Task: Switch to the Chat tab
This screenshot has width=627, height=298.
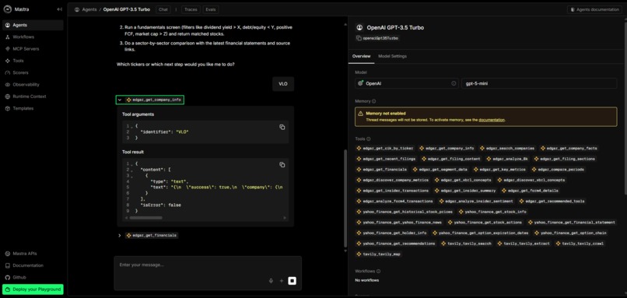Action: pos(163,9)
